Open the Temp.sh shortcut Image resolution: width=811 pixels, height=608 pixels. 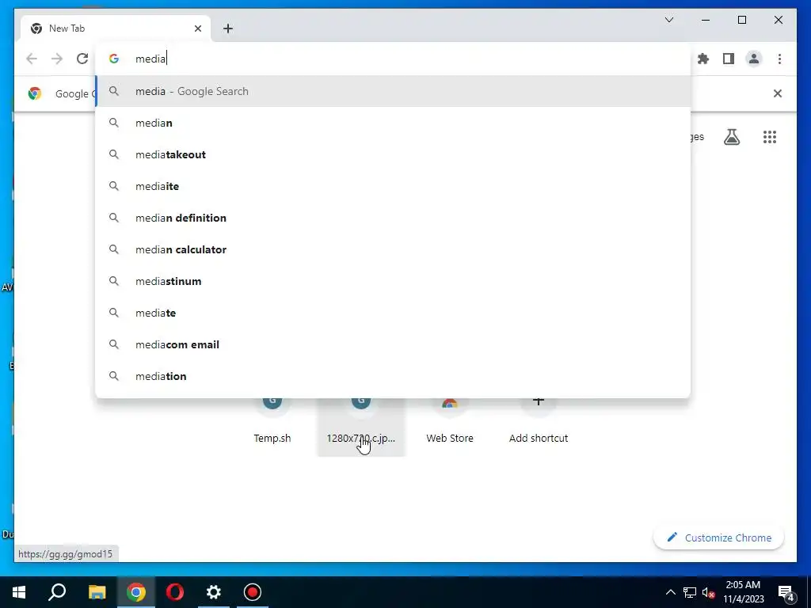pyautogui.click(x=272, y=427)
